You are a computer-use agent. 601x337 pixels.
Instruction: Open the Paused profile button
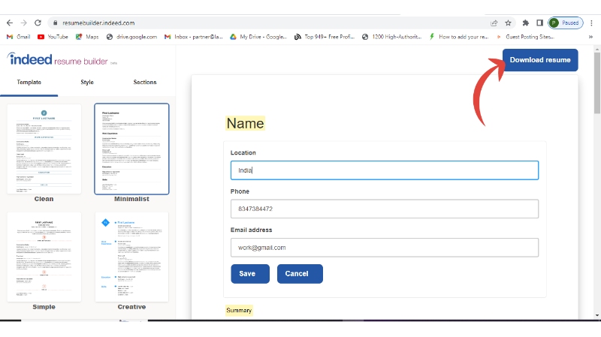(x=564, y=23)
